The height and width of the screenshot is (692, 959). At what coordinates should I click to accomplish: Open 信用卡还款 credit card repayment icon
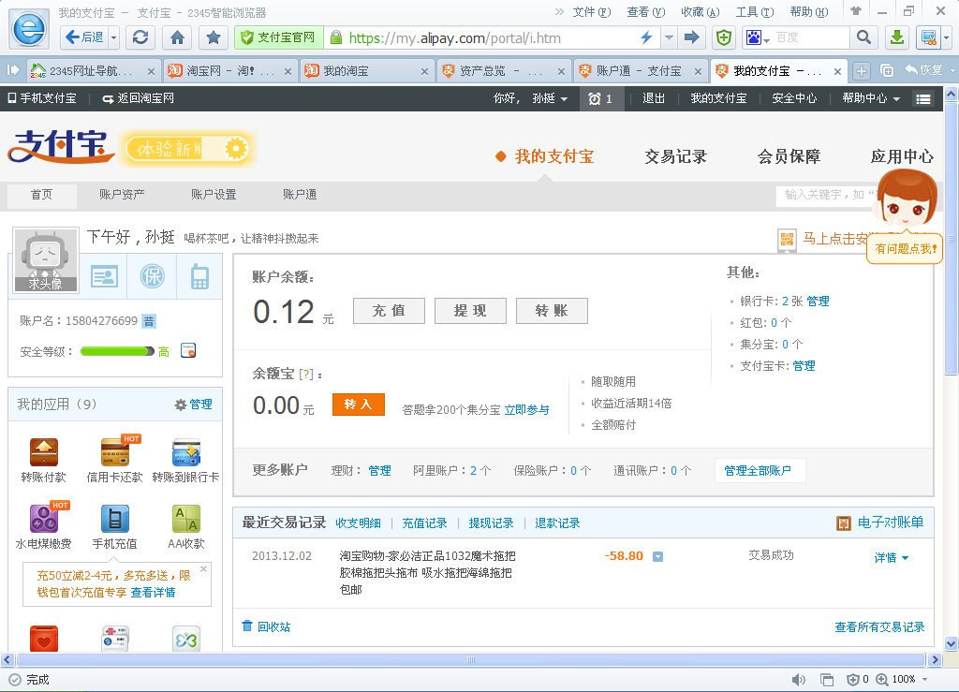(x=115, y=453)
